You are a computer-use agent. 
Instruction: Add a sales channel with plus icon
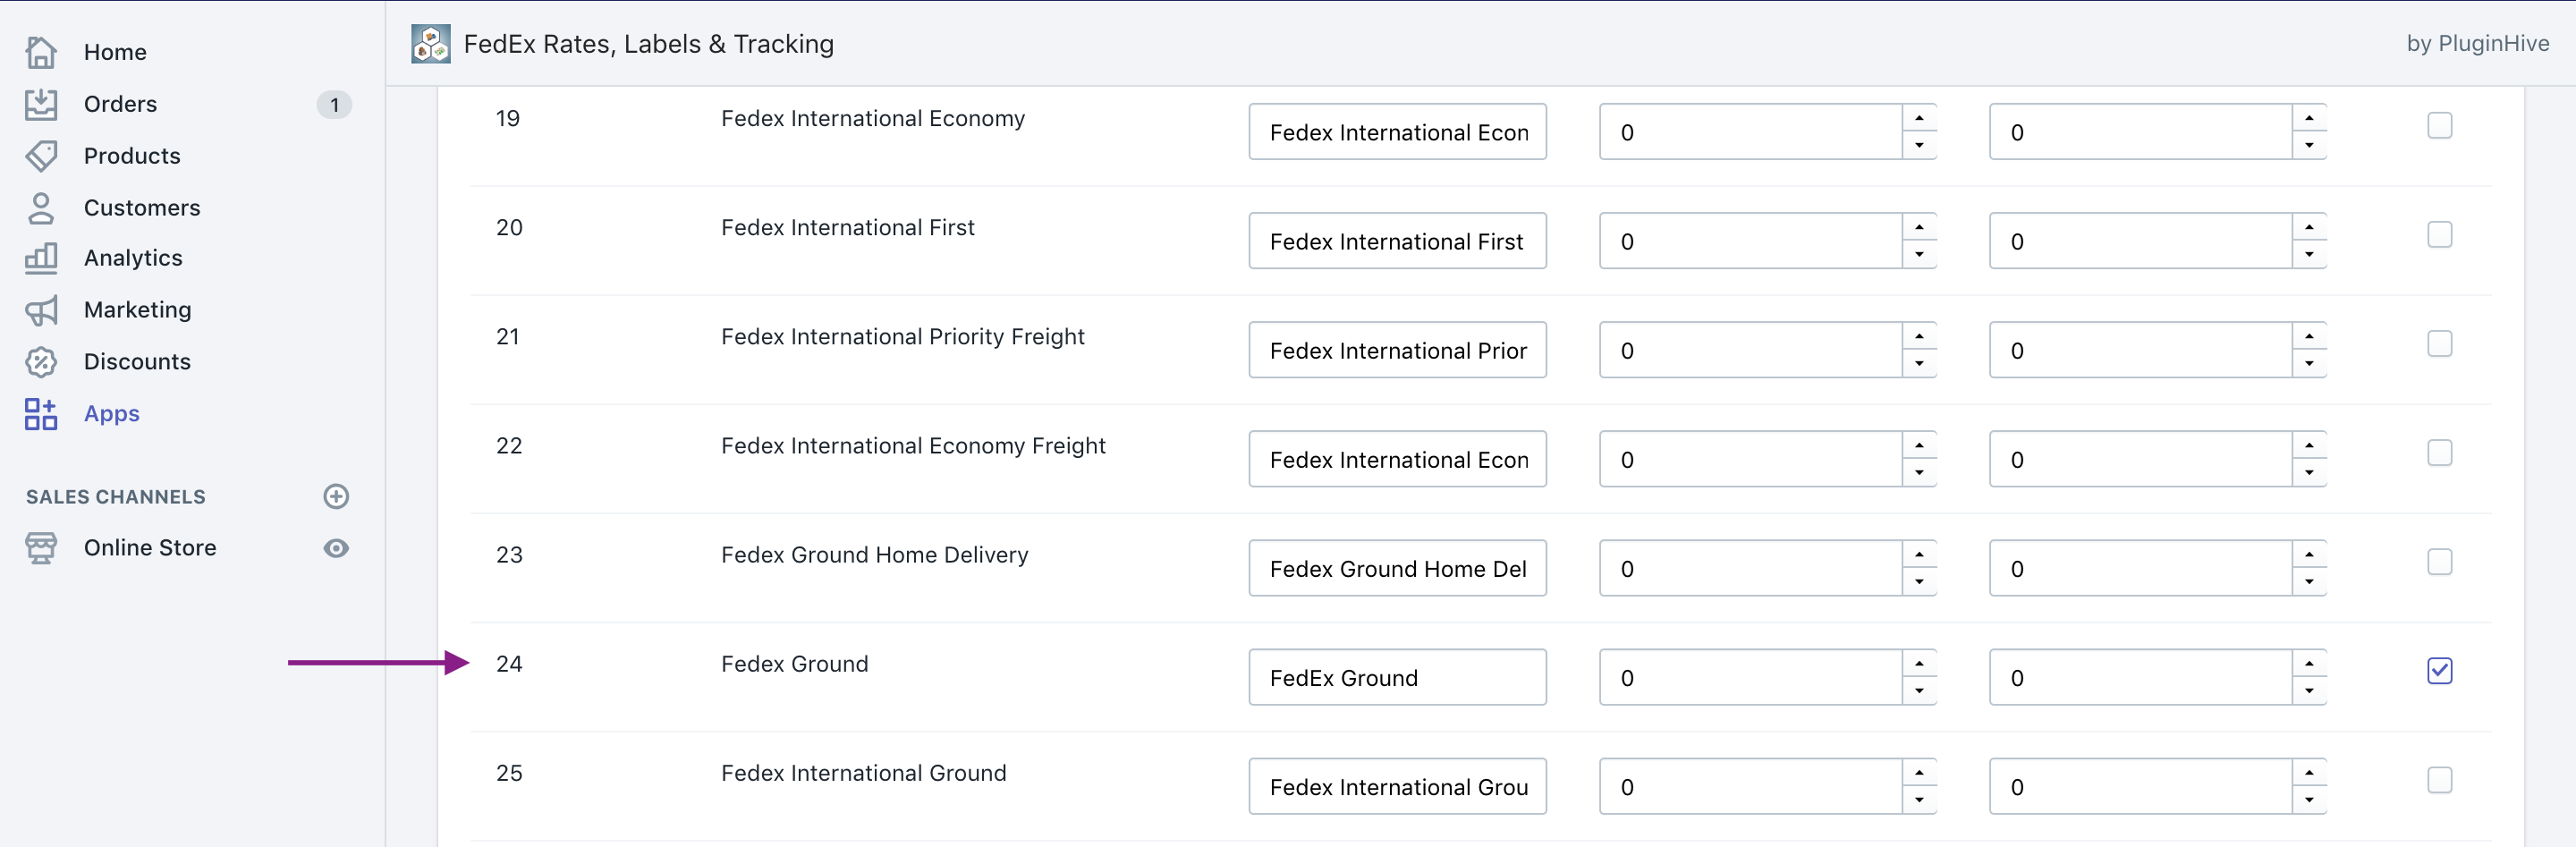click(336, 497)
